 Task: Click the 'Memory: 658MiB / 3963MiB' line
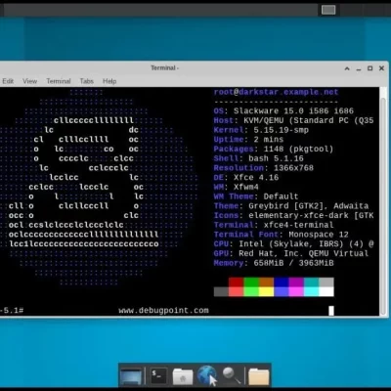click(x=274, y=263)
